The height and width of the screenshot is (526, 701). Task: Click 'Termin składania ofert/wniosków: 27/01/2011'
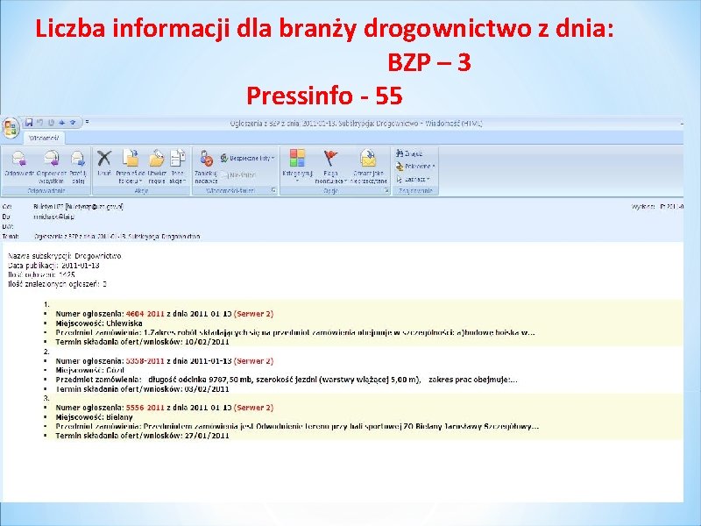(x=142, y=435)
